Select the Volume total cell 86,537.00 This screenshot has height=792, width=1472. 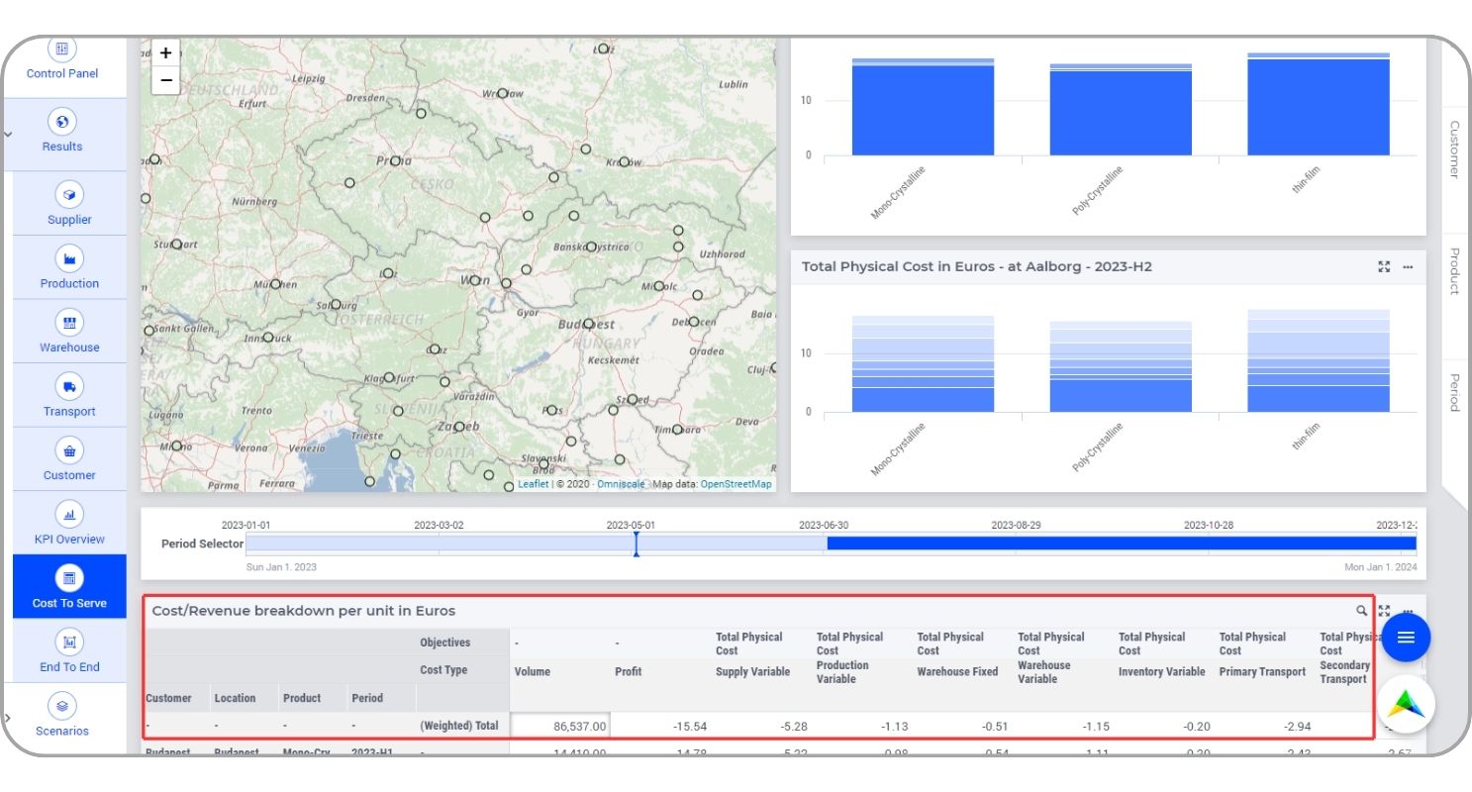coord(559,726)
